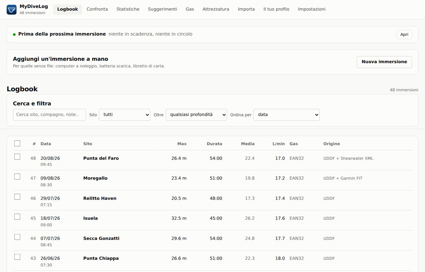Expand the Oltre depth dropdown
The width and height of the screenshot is (425, 272).
(196, 115)
